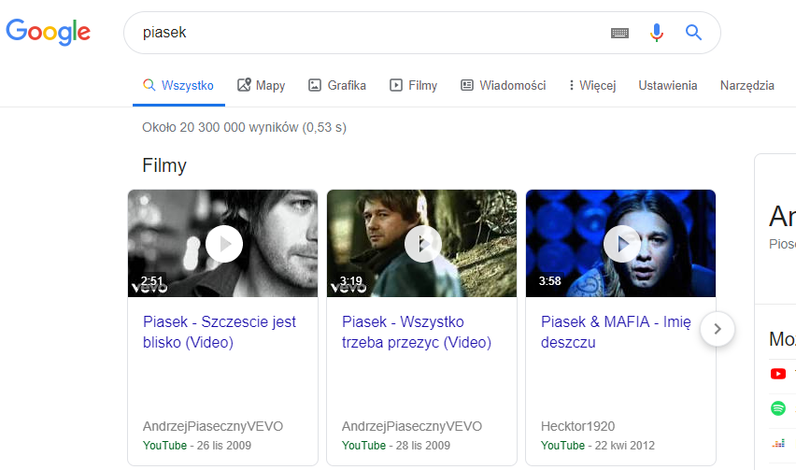
Task: Open the Narzędzia search tools
Action: (x=746, y=86)
